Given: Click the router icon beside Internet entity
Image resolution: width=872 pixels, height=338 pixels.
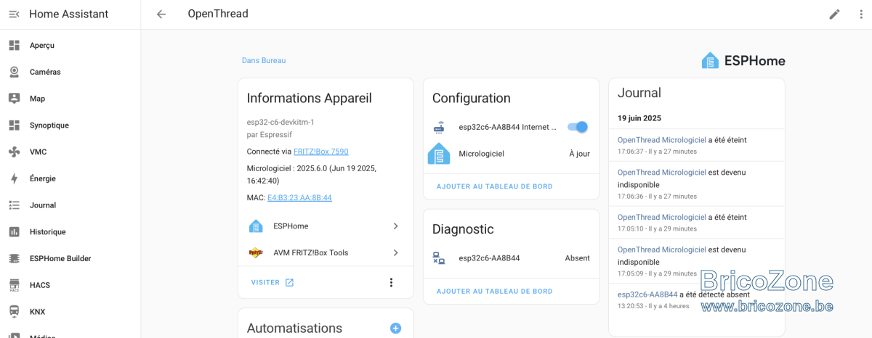Looking at the screenshot, I should (x=439, y=128).
